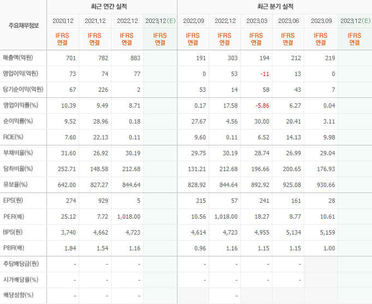
Task: Click the 시가배당률(%) row label
Action: pos(21,279)
